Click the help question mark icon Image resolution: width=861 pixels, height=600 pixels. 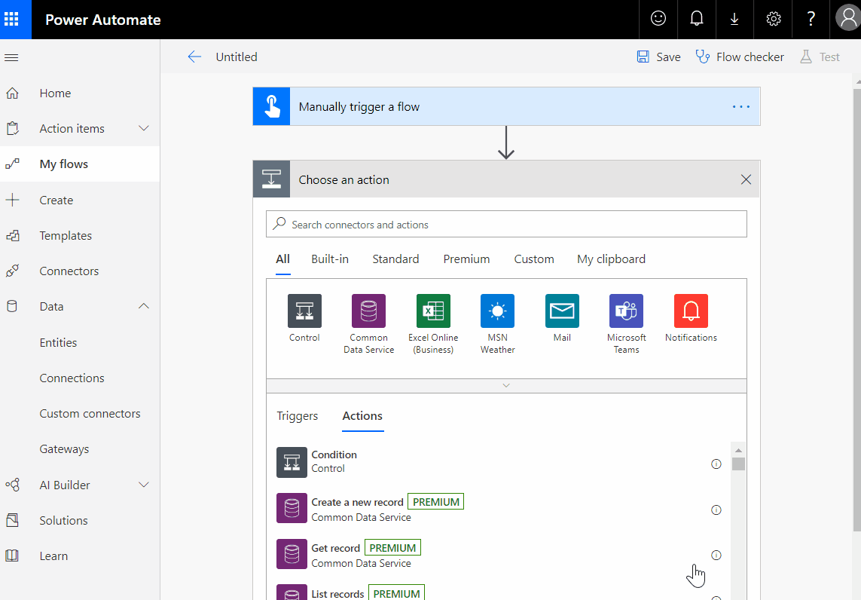pos(811,20)
